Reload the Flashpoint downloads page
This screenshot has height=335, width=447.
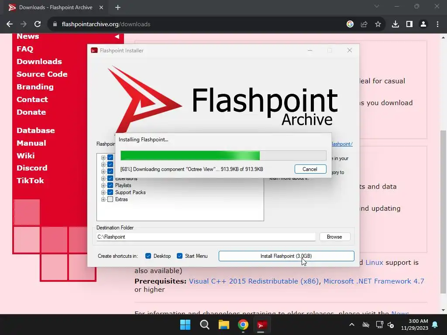pos(38,24)
